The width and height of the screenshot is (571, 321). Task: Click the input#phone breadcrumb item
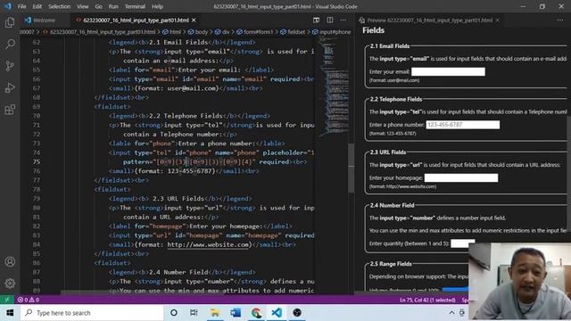[x=332, y=32]
